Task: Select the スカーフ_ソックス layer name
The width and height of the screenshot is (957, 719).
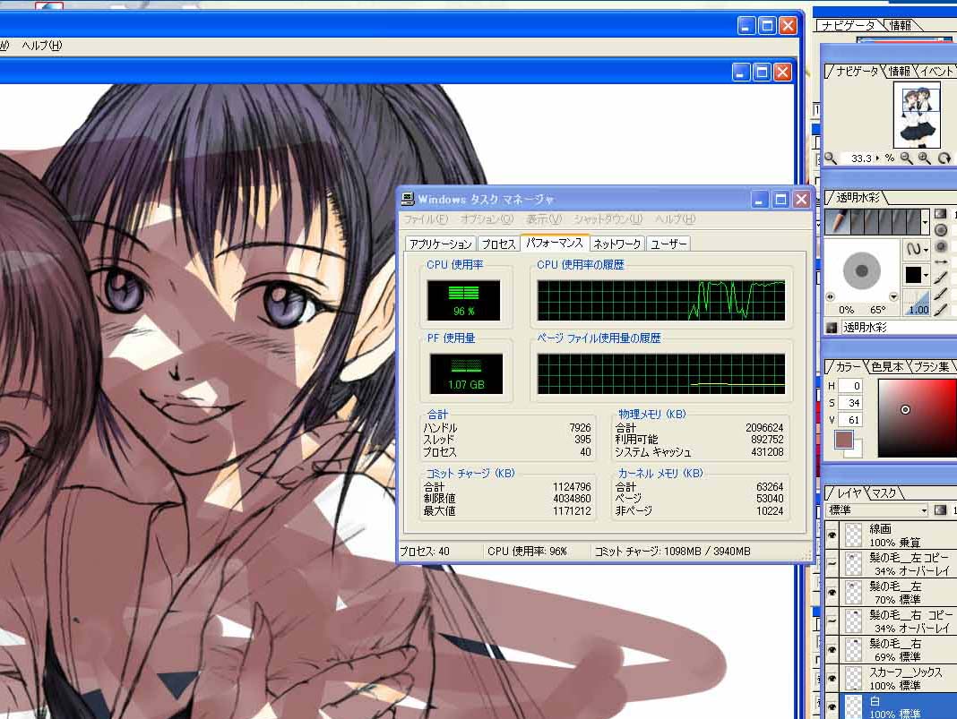Action: pyautogui.click(x=905, y=672)
